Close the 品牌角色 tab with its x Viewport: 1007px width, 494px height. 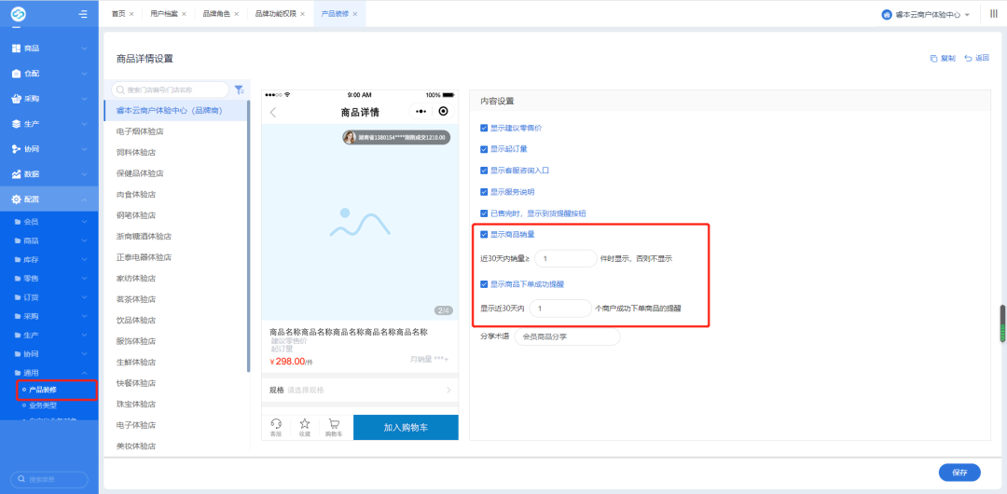coord(236,13)
